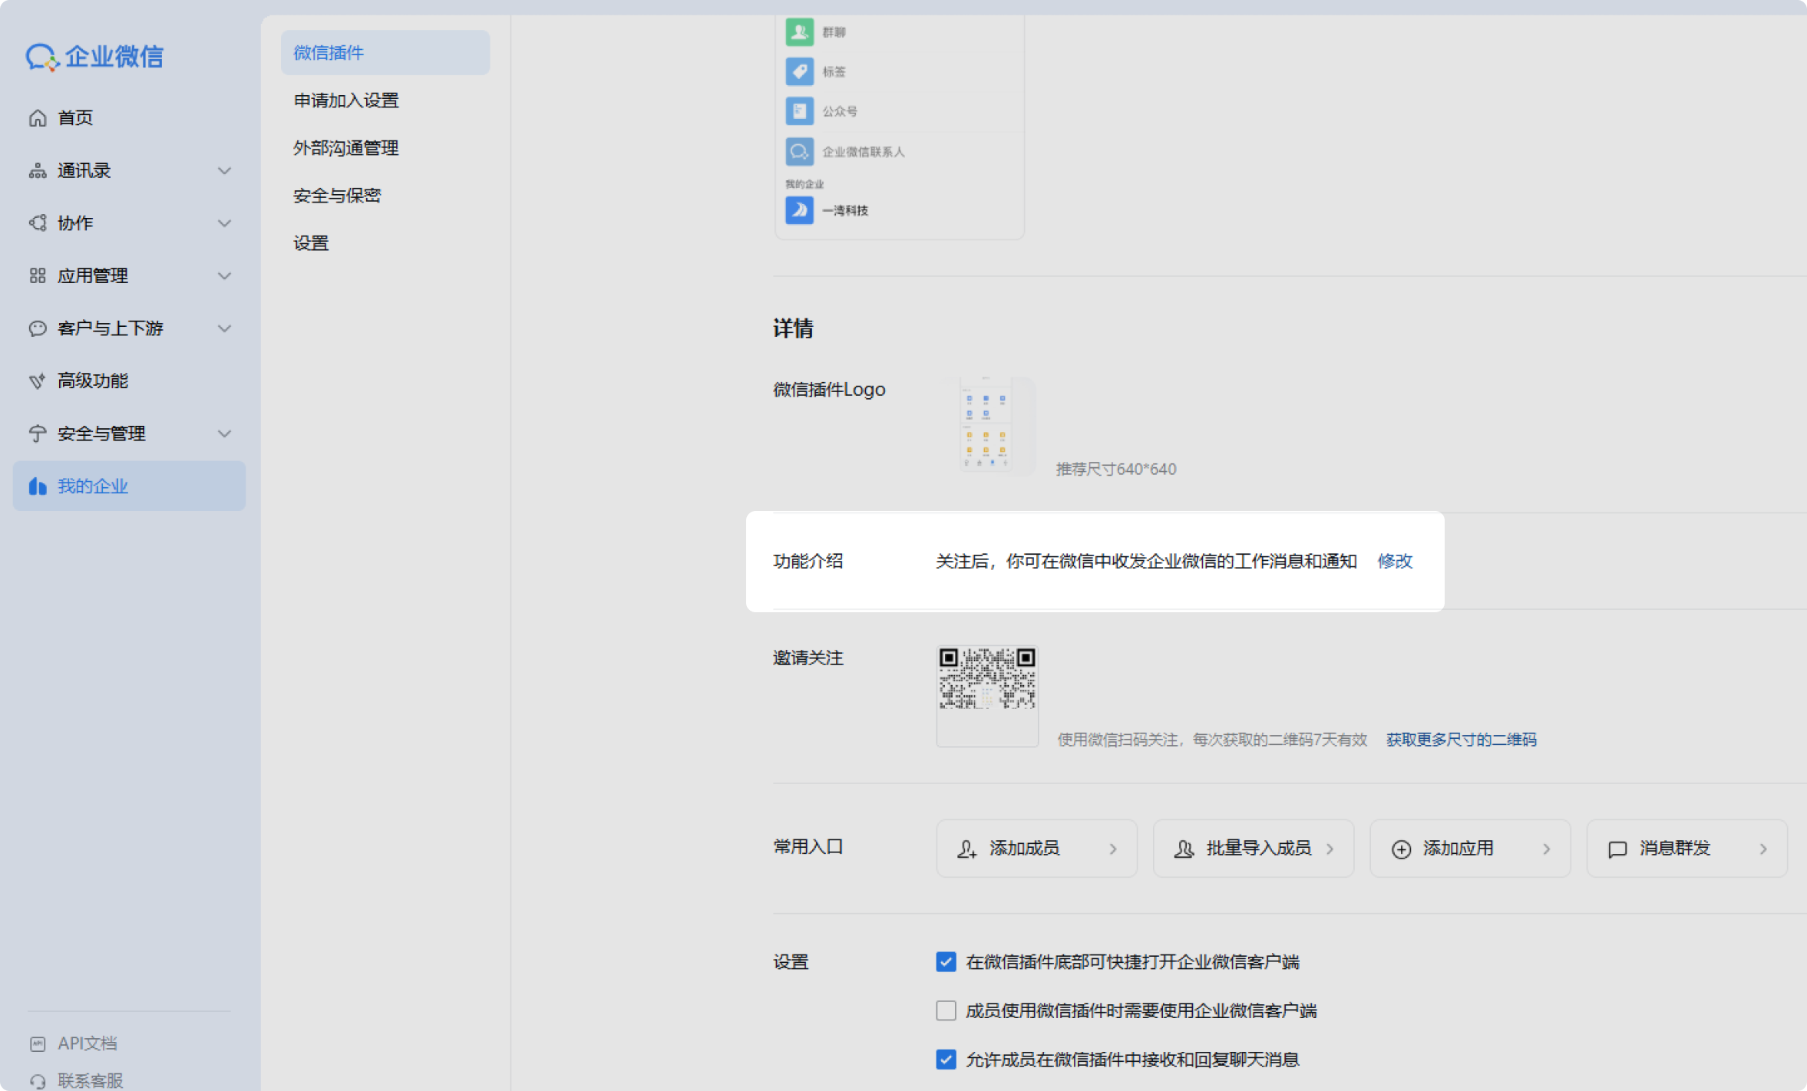Click the 高级功能 sidebar icon
Viewport: 1807px width, 1091px height.
[38, 381]
